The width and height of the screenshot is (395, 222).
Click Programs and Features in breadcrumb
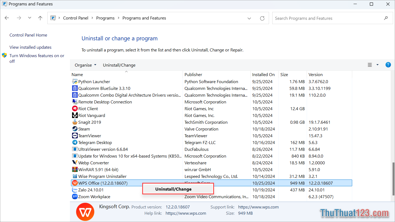(x=144, y=18)
